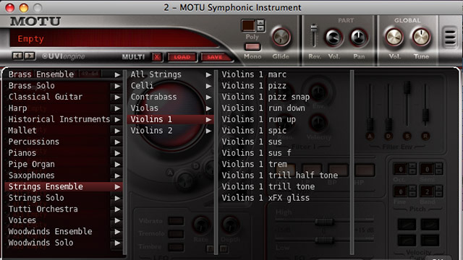463x260 pixels.
Task: Open the Contrabass submenu
Action: coord(171,97)
